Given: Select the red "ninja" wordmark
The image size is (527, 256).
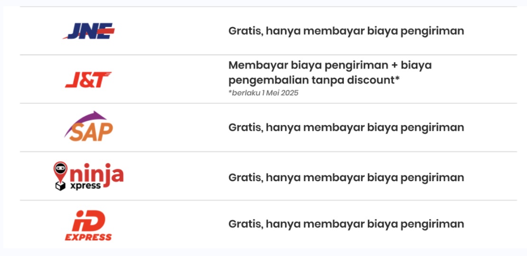Looking at the screenshot, I should (96, 174).
